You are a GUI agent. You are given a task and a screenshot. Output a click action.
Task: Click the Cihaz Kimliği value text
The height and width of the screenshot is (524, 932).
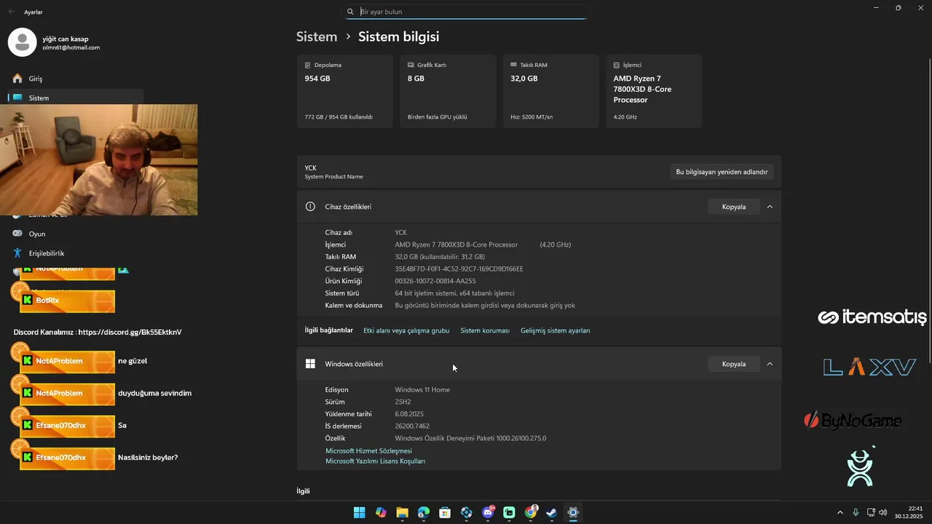459,269
